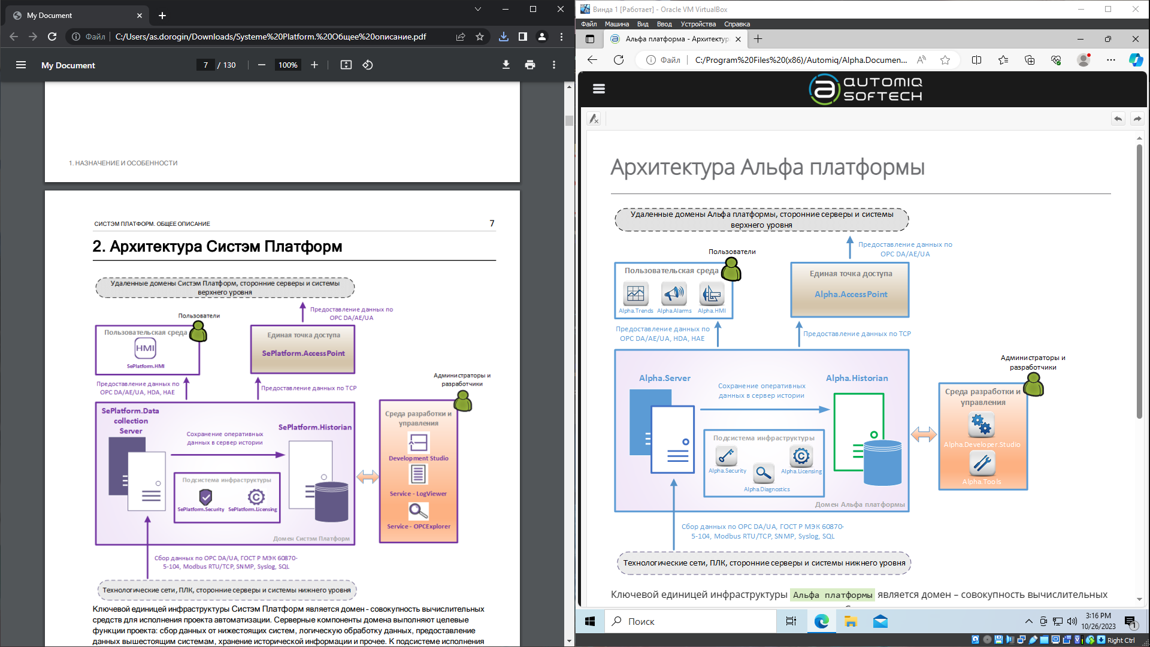The width and height of the screenshot is (1150, 647).
Task: Click the Alpha.Developer Studio gears icon
Action: [x=981, y=425]
